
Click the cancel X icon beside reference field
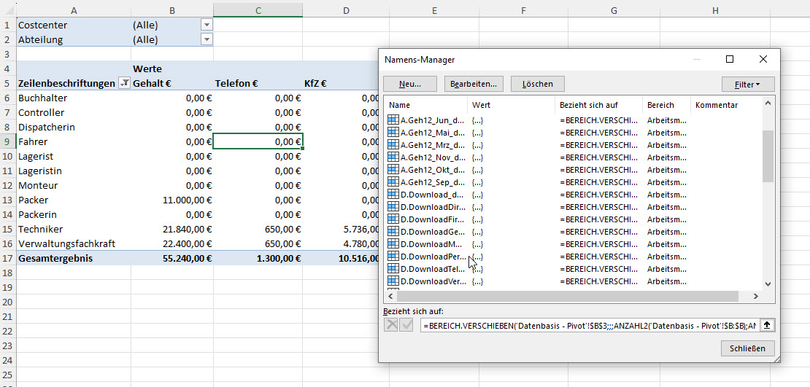coord(392,325)
